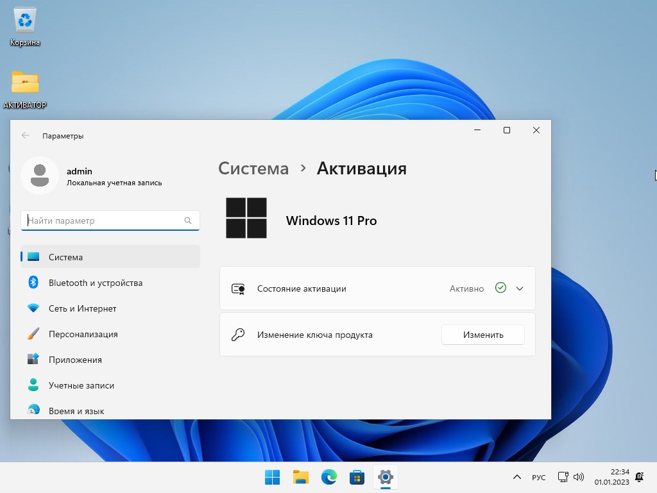This screenshot has height=493, width=657.
Task: Open File Explorer from the taskbar
Action: [301, 477]
